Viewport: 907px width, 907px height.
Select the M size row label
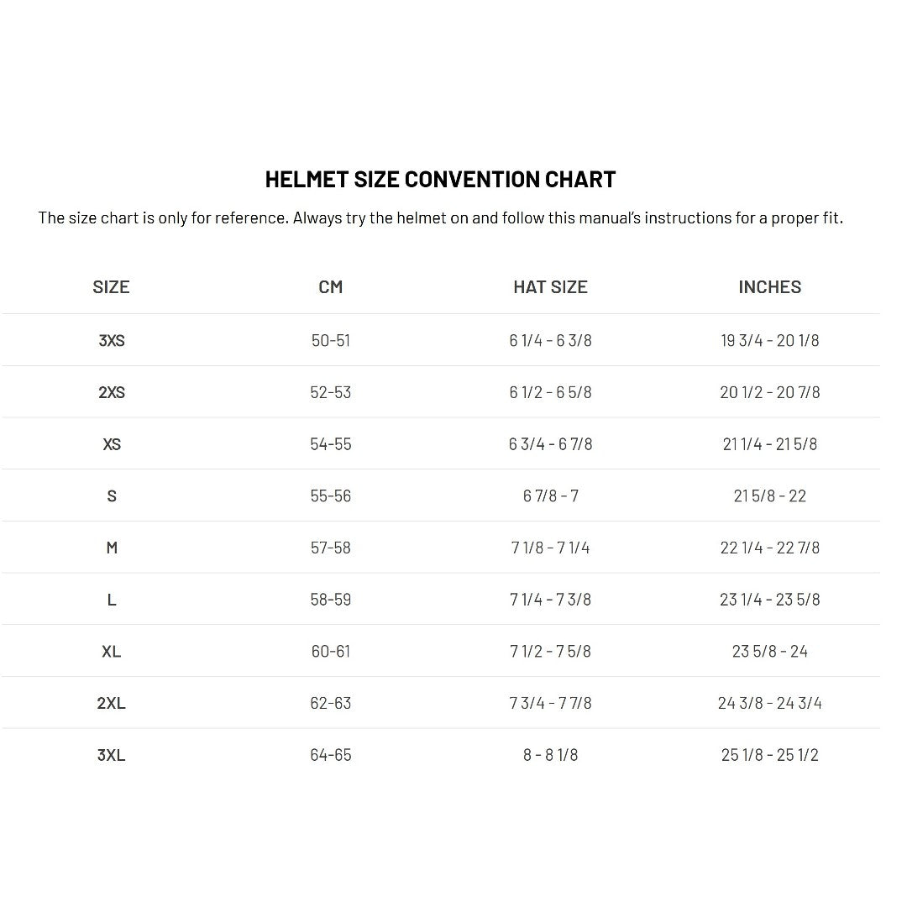pyautogui.click(x=112, y=548)
